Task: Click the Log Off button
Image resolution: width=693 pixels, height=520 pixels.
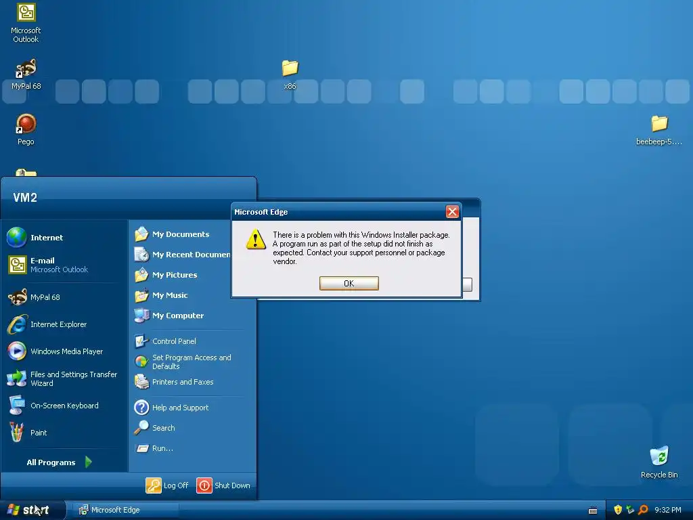Action: point(168,485)
